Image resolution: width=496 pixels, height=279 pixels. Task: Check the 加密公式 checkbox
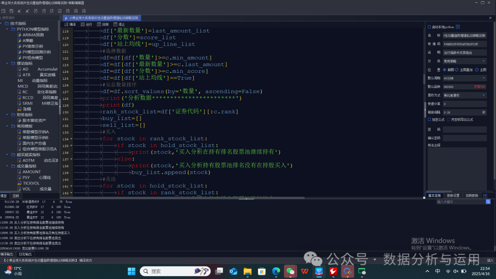click(x=429, y=120)
